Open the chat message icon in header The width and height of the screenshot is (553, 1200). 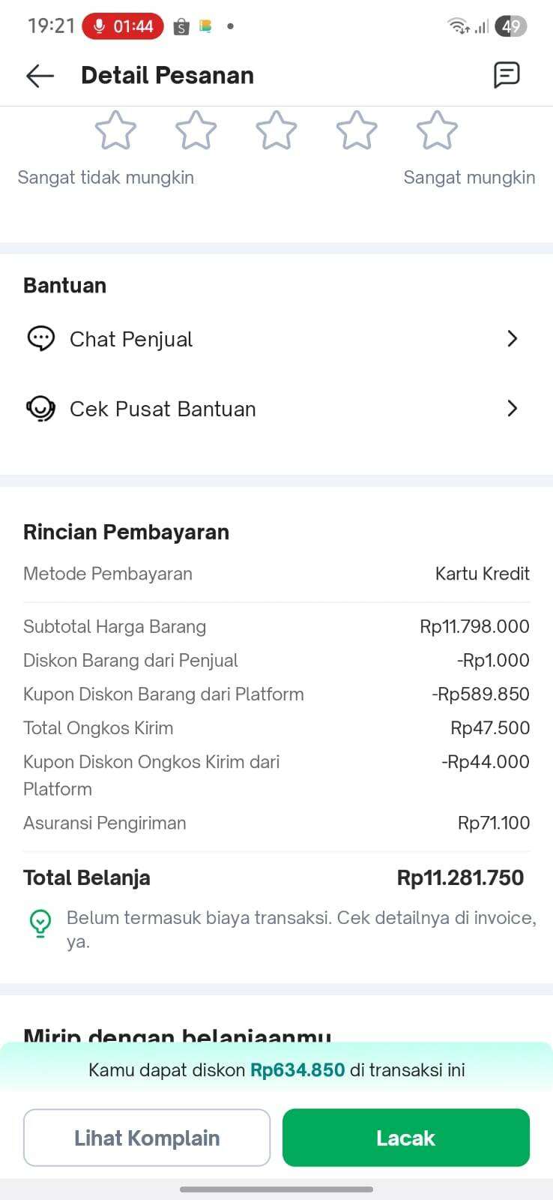click(507, 75)
